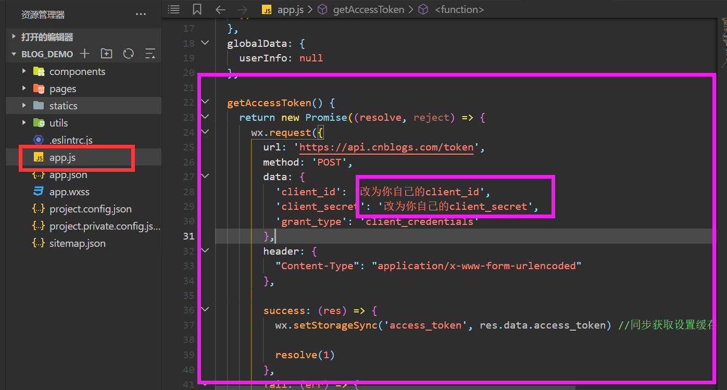727x390 pixels.
Task: Click the new folder icon in explorer
Action: tap(107, 54)
